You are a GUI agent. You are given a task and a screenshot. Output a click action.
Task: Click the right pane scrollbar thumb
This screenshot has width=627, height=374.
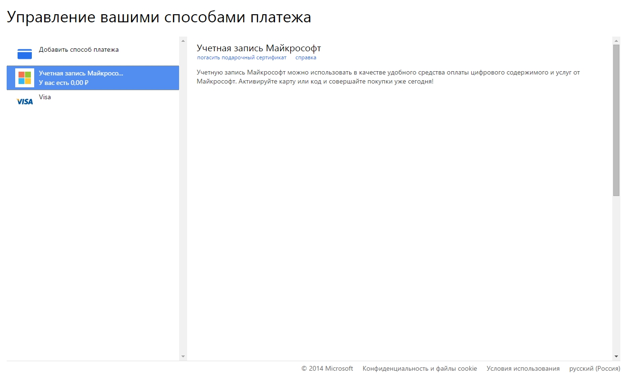[617, 121]
